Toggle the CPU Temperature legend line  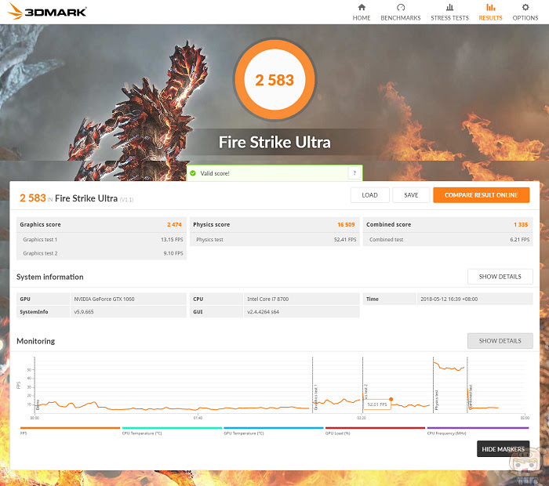[x=172, y=428]
